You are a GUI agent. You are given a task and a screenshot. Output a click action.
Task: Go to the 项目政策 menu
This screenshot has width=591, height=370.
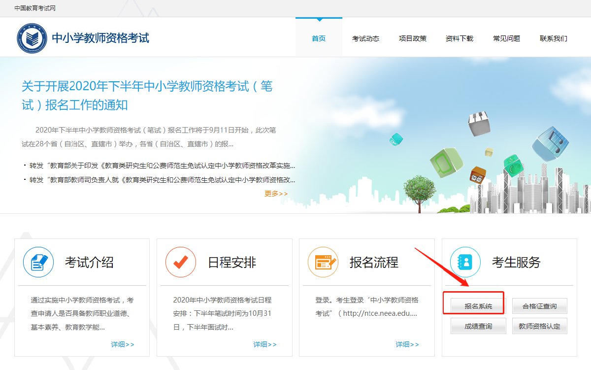click(413, 38)
